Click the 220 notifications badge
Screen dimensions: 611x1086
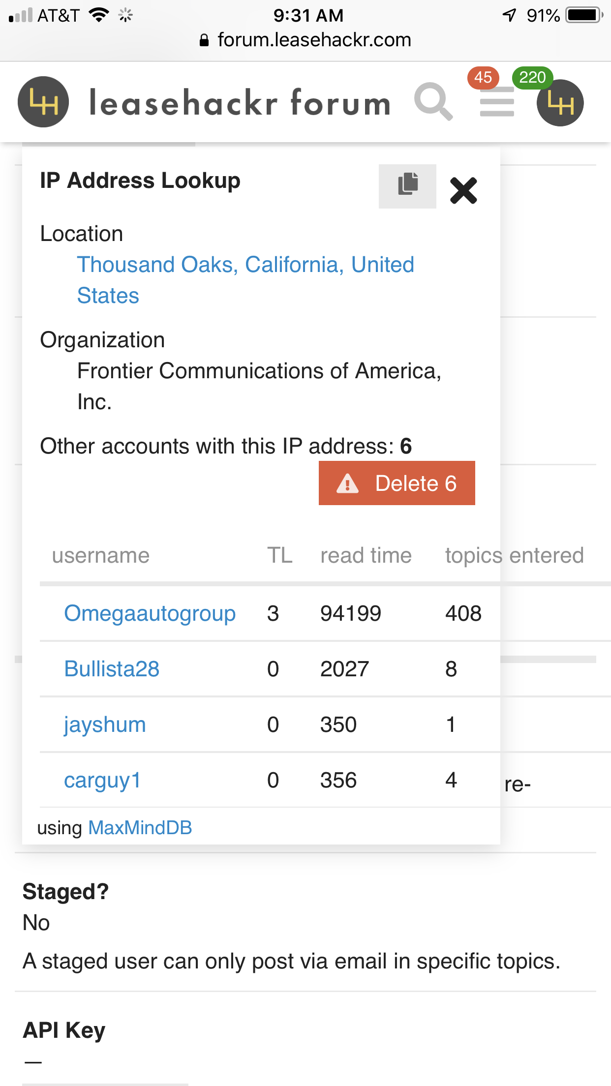533,77
